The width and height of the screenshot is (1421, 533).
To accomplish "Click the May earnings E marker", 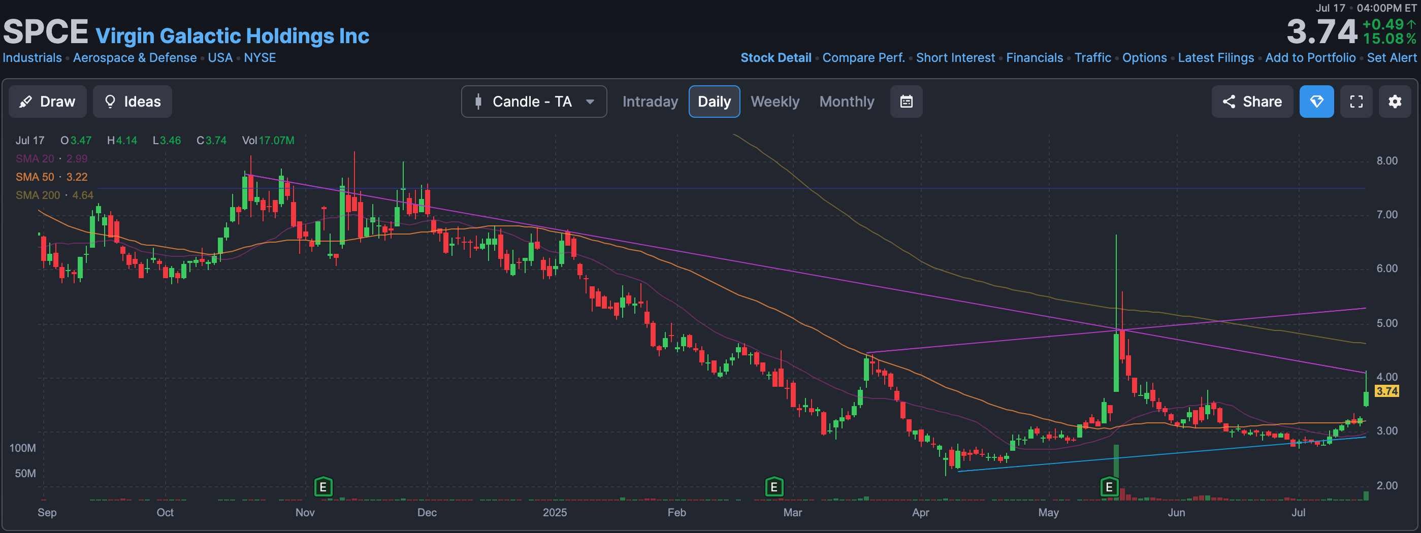I will coord(1109,487).
